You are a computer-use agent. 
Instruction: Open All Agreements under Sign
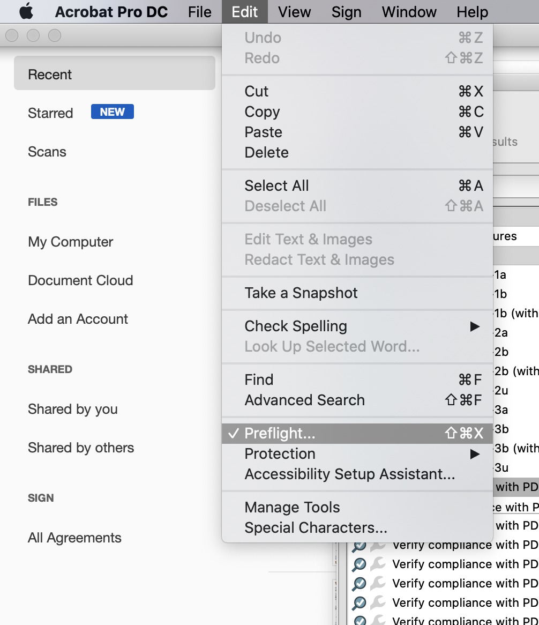74,538
